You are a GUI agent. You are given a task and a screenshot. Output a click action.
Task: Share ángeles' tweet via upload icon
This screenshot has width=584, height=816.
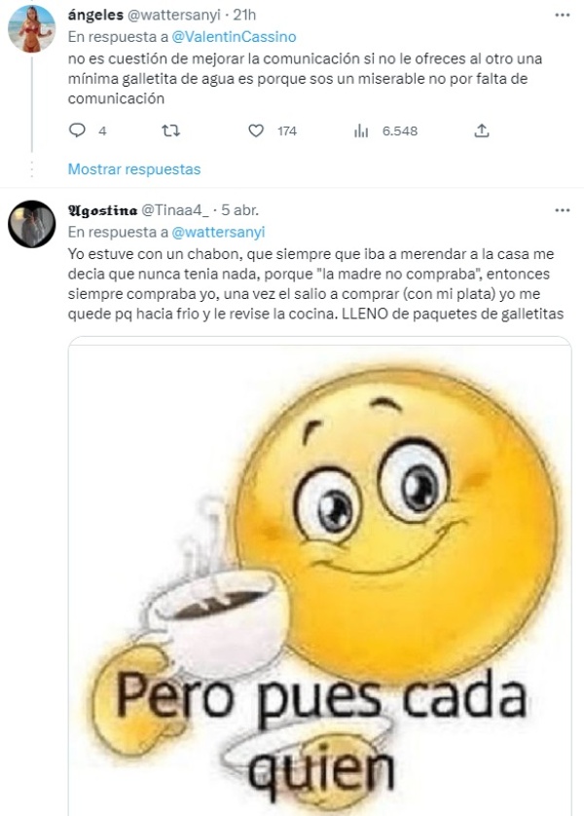pyautogui.click(x=482, y=130)
